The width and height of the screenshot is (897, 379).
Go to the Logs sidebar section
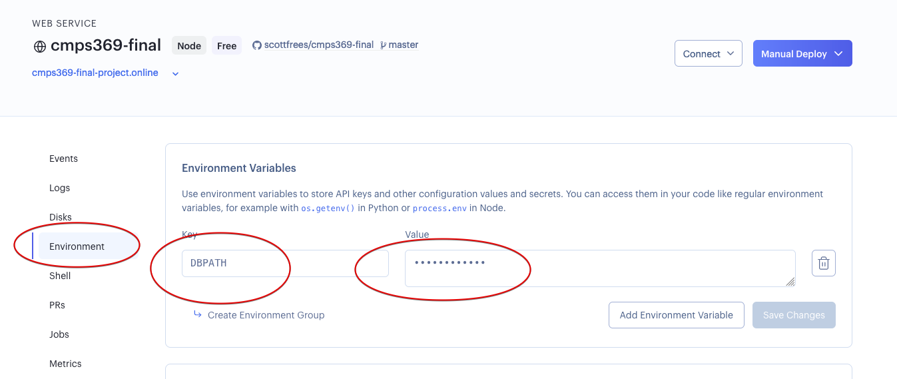click(59, 188)
